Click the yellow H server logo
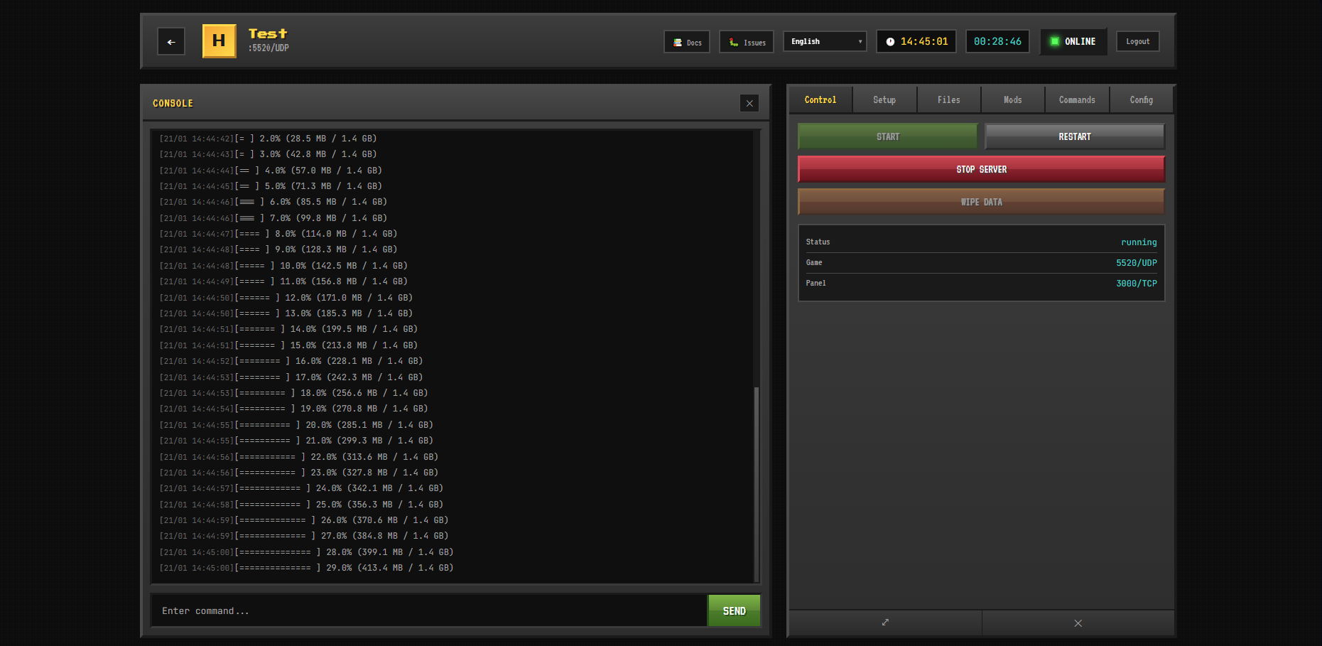Viewport: 1322px width, 646px height. 219,41
